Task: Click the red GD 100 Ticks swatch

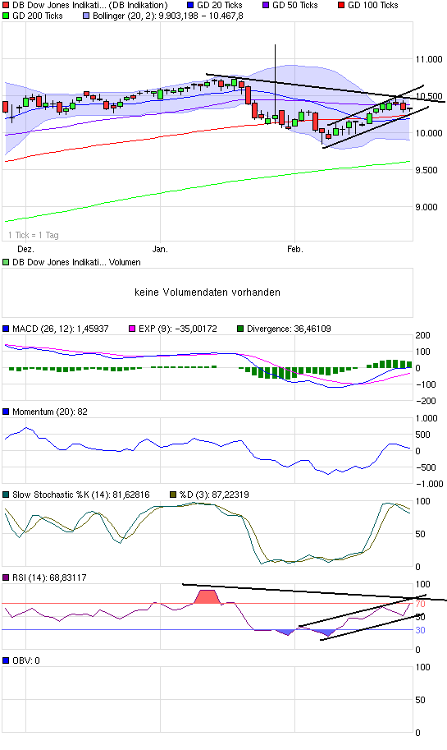Action: coord(341,5)
